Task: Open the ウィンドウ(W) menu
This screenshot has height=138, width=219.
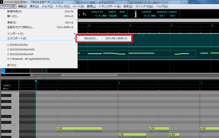Action: click(x=144, y=6)
